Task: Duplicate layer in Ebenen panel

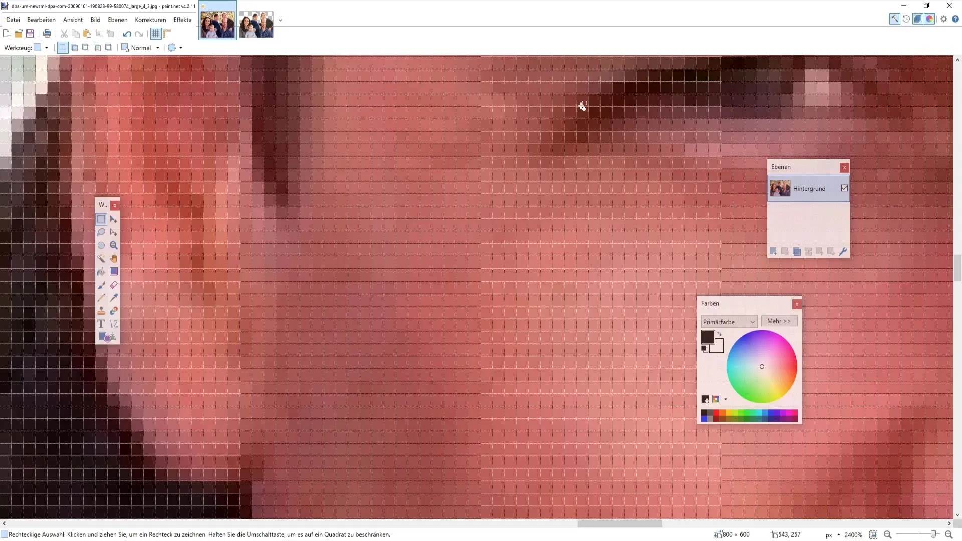Action: [797, 251]
